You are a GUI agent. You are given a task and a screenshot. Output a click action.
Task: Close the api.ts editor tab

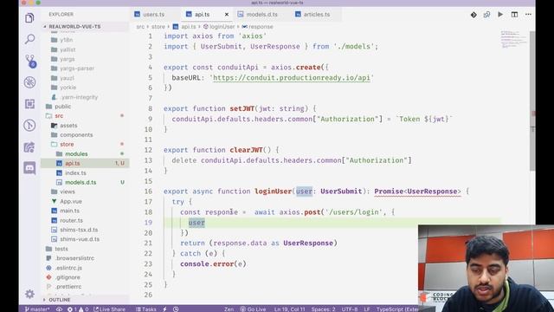tap(227, 15)
